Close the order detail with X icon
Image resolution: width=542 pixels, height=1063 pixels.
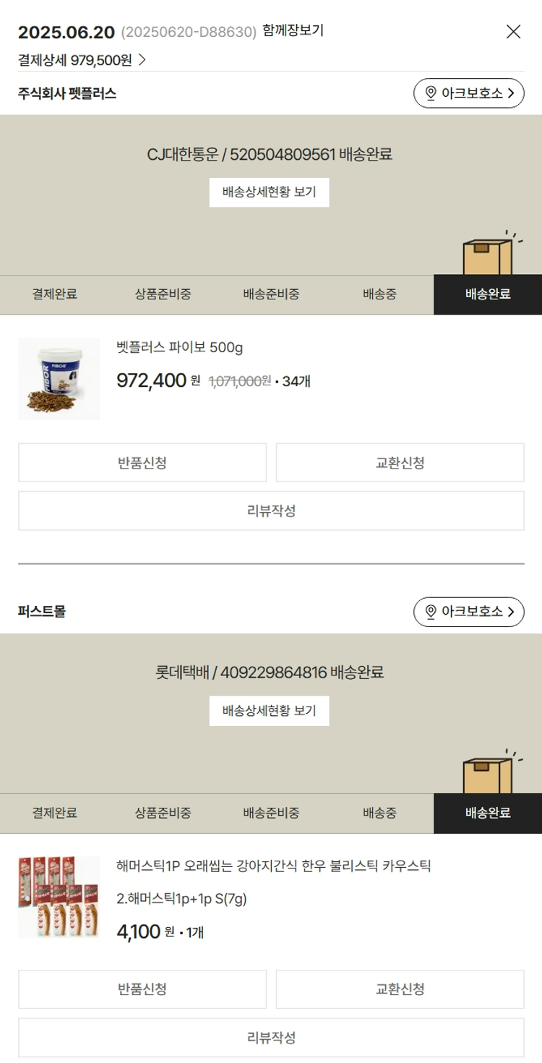point(513,32)
